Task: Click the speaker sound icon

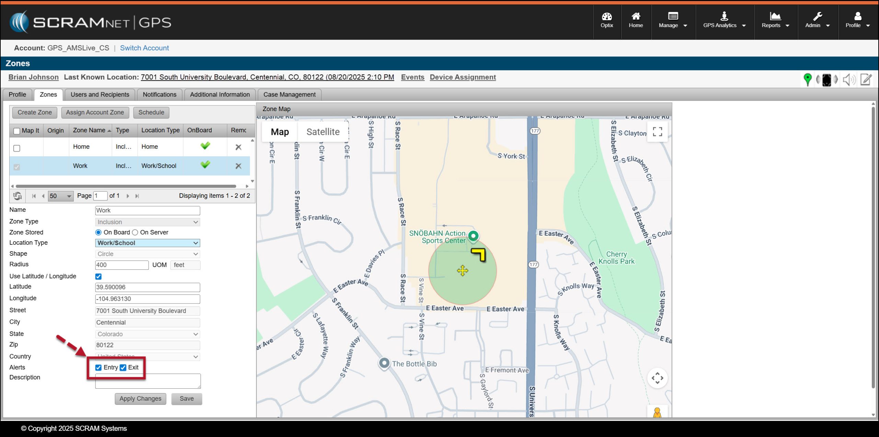Action: (x=848, y=80)
